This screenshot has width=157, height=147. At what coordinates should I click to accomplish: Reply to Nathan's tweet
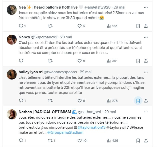point(21,140)
